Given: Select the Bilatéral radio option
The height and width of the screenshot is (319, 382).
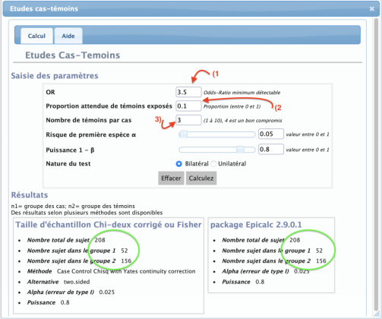Looking at the screenshot, I should click(179, 164).
